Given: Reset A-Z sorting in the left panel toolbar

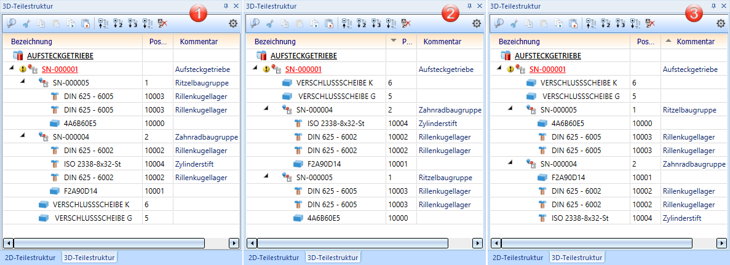Looking at the screenshot, I should click(x=162, y=23).
